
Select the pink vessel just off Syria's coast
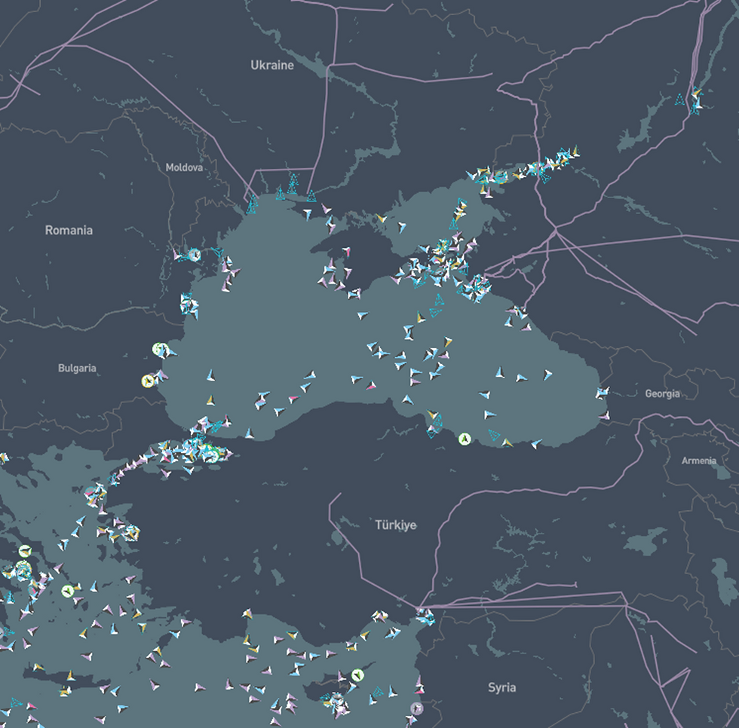[x=419, y=690]
